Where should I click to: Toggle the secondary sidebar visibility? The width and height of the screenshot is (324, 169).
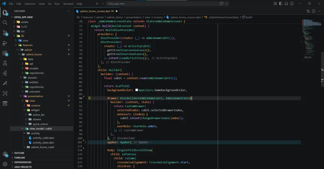292,4
